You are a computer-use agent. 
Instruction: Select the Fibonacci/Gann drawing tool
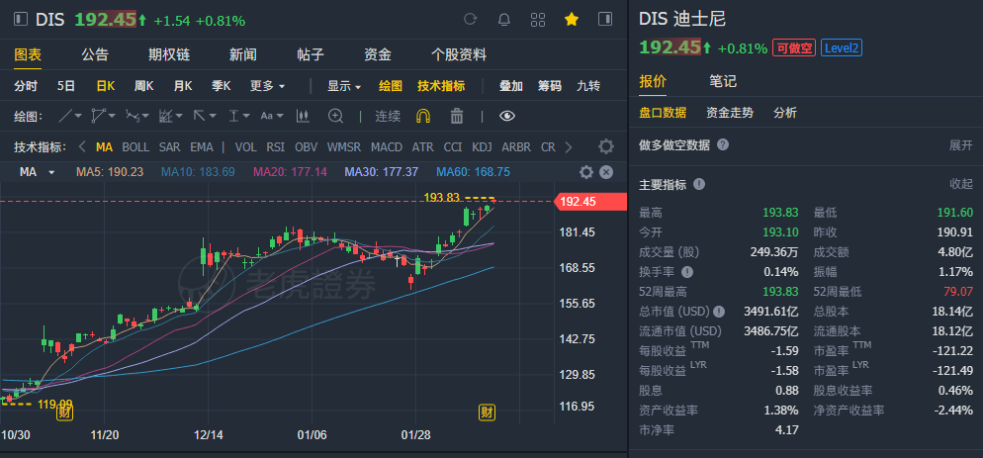[x=166, y=116]
